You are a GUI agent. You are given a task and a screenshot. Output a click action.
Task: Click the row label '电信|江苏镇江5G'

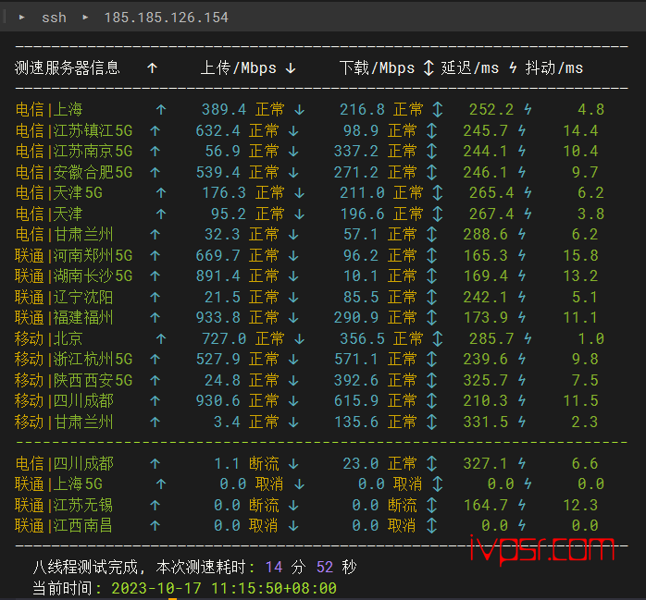(74, 131)
